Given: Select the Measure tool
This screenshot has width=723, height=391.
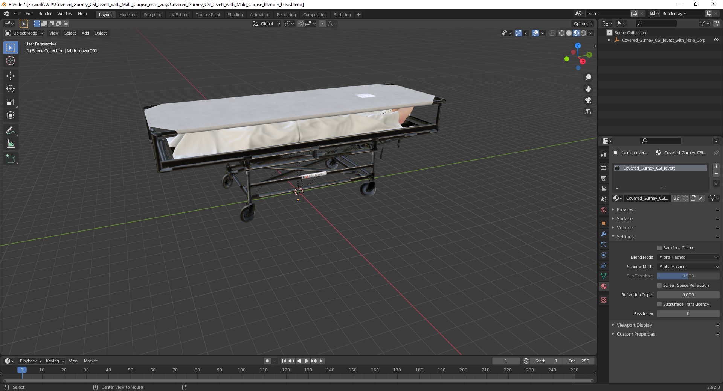Looking at the screenshot, I should [x=11, y=144].
